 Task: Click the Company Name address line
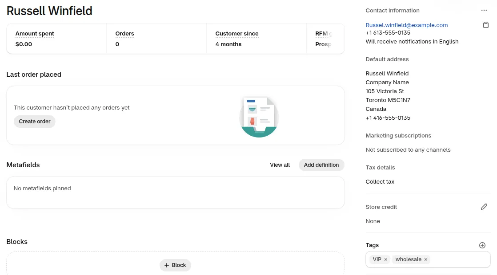[x=387, y=82]
